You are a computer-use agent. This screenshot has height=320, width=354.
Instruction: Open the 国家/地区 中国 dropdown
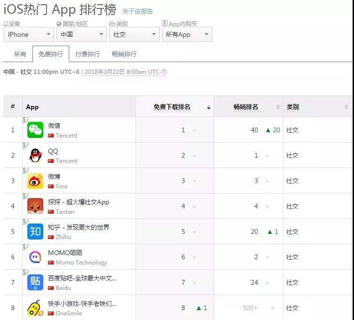click(x=81, y=34)
